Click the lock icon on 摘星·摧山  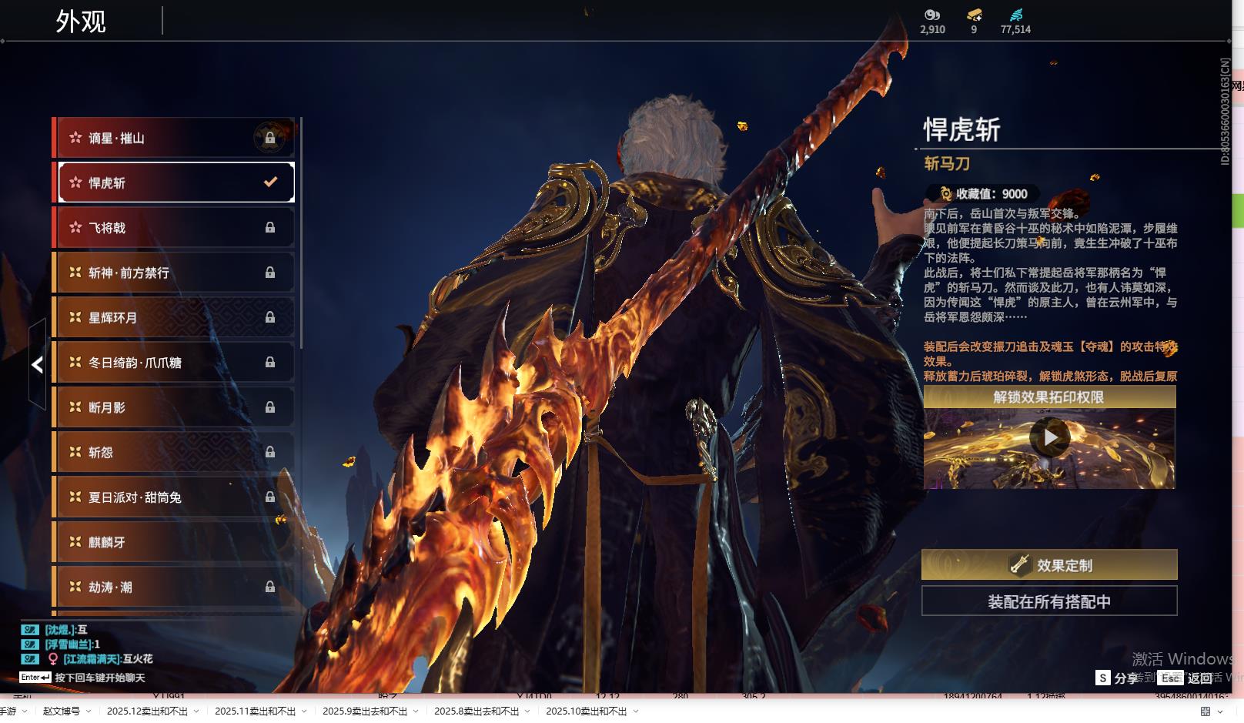[x=270, y=138]
